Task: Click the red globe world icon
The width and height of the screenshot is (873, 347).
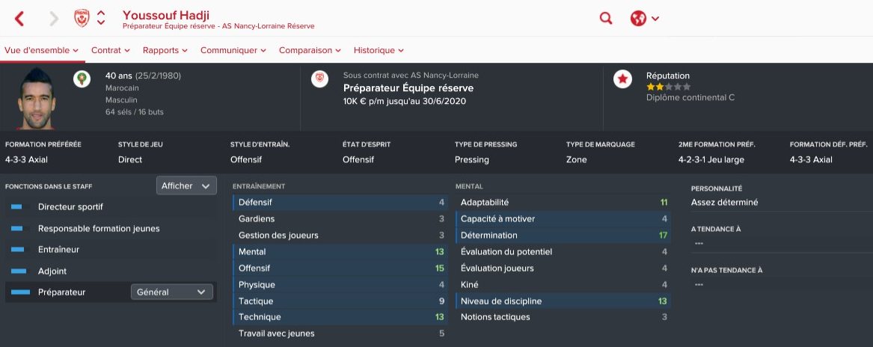Action: pyautogui.click(x=639, y=19)
